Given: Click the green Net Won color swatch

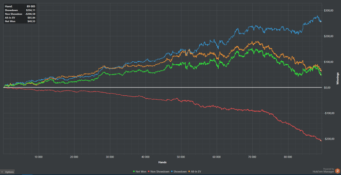Looking at the screenshot, I should tap(134, 172).
